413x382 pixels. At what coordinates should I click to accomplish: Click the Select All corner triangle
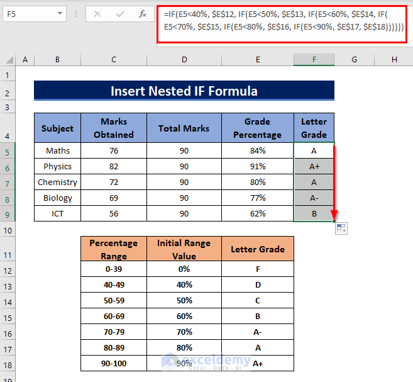pos(9,60)
